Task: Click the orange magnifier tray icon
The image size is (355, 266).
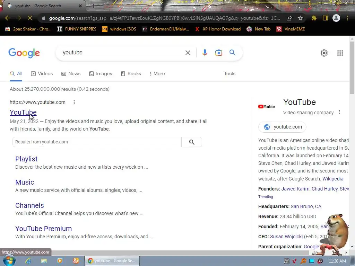Action: pyautogui.click(x=303, y=261)
